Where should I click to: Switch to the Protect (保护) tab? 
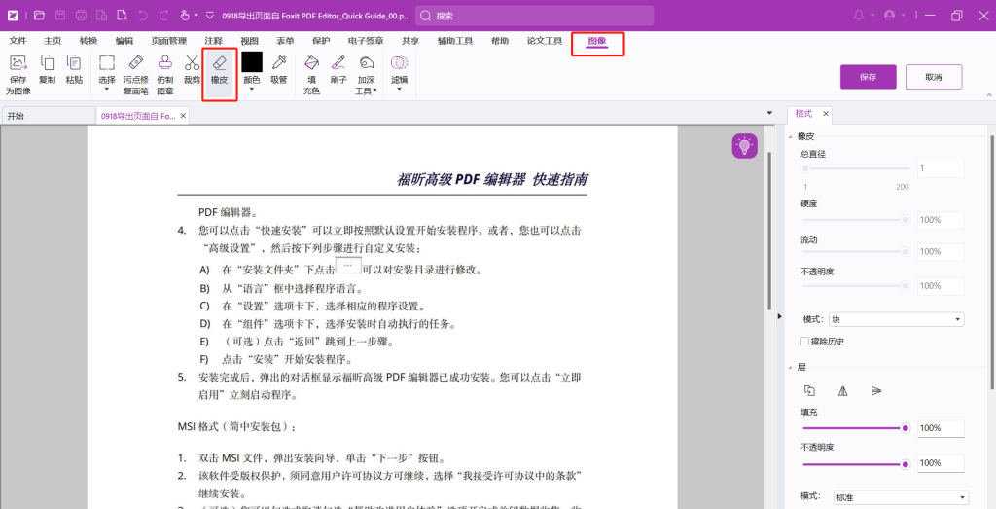[321, 41]
